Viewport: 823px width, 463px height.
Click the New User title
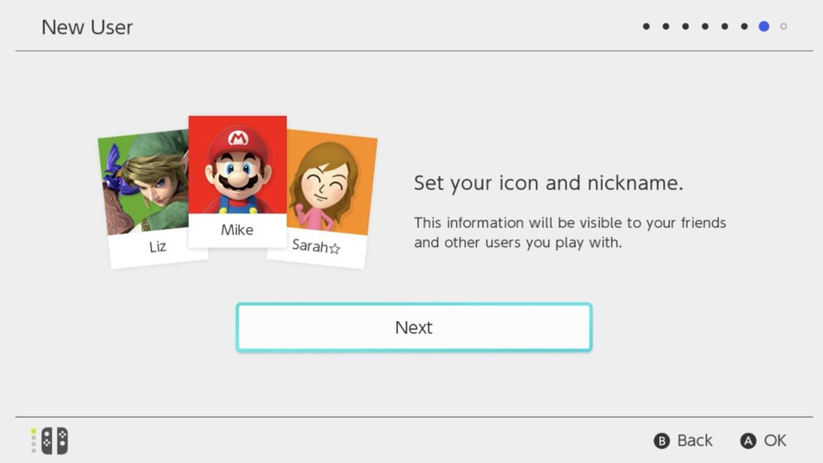click(87, 27)
